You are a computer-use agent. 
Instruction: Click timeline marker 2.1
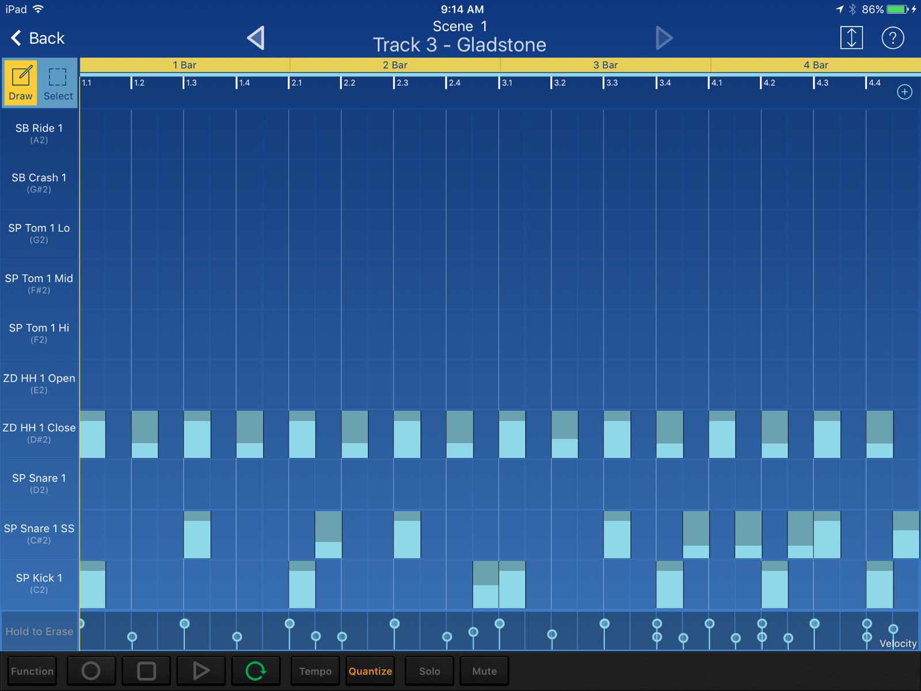click(x=296, y=83)
